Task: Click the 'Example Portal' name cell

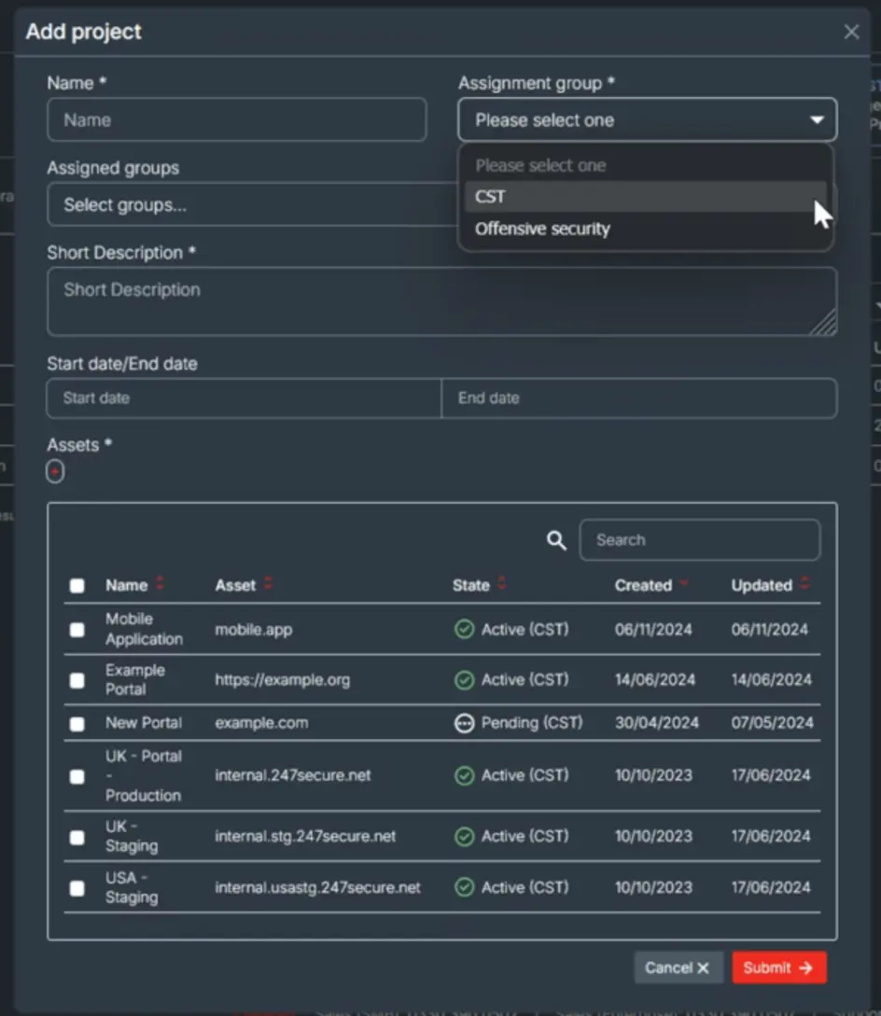Action: point(134,680)
